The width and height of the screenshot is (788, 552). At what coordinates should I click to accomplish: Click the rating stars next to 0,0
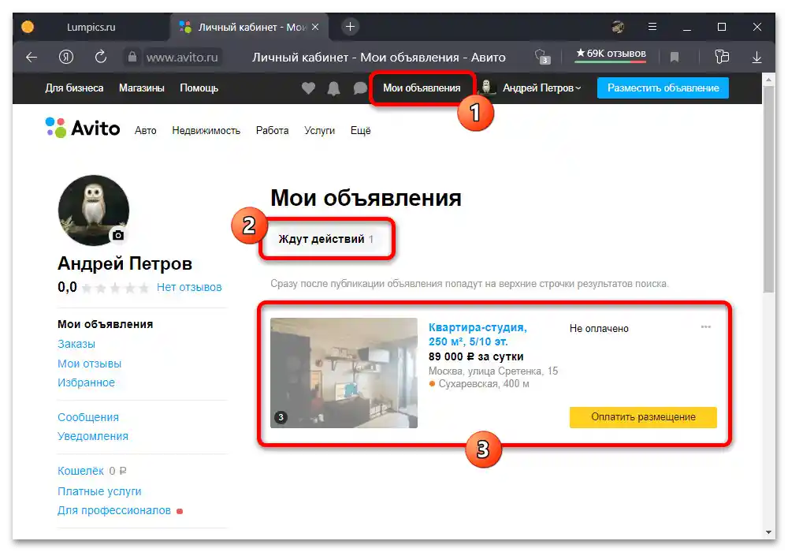(x=116, y=288)
